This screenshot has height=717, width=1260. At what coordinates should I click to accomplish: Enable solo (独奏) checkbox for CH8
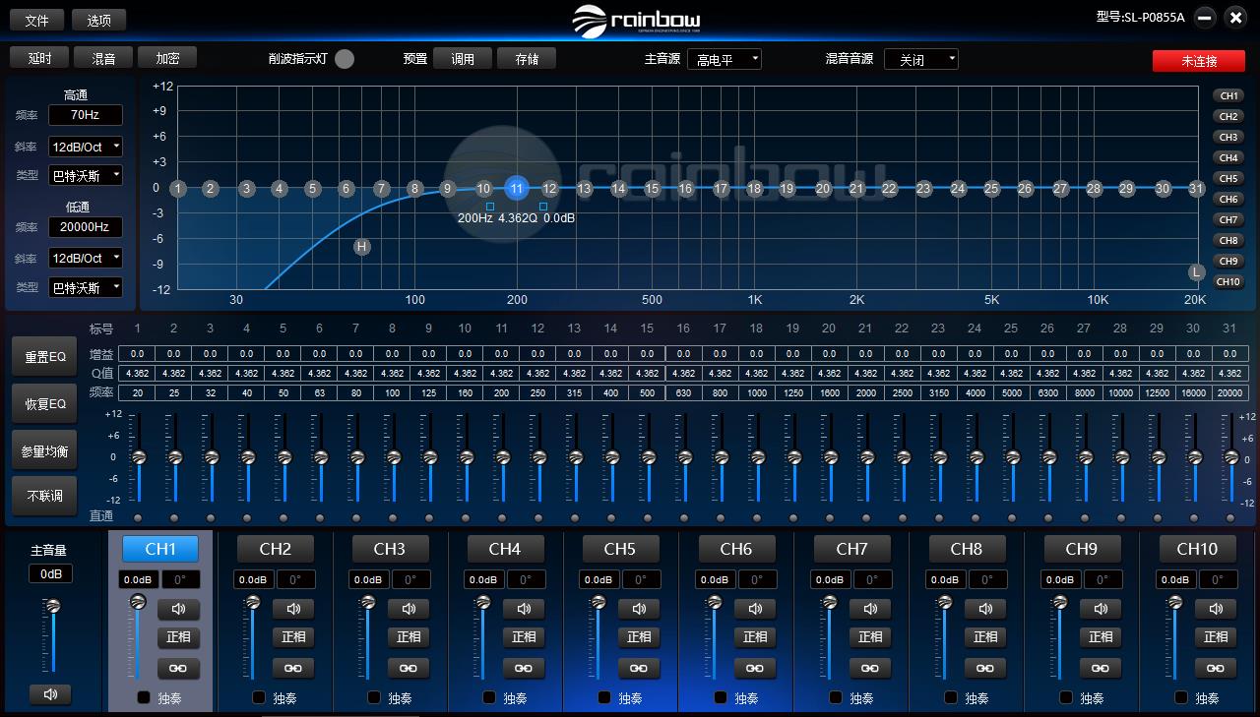coord(951,697)
